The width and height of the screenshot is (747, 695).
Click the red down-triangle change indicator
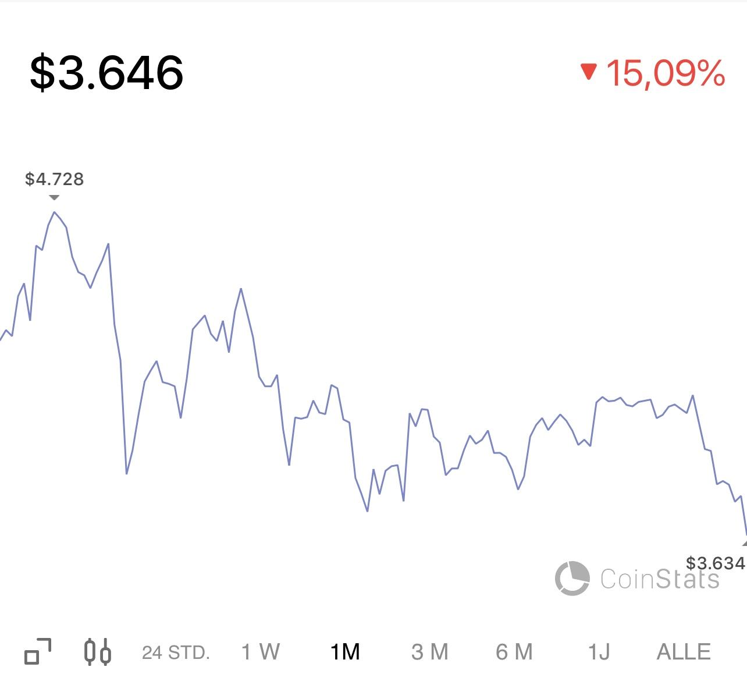589,72
